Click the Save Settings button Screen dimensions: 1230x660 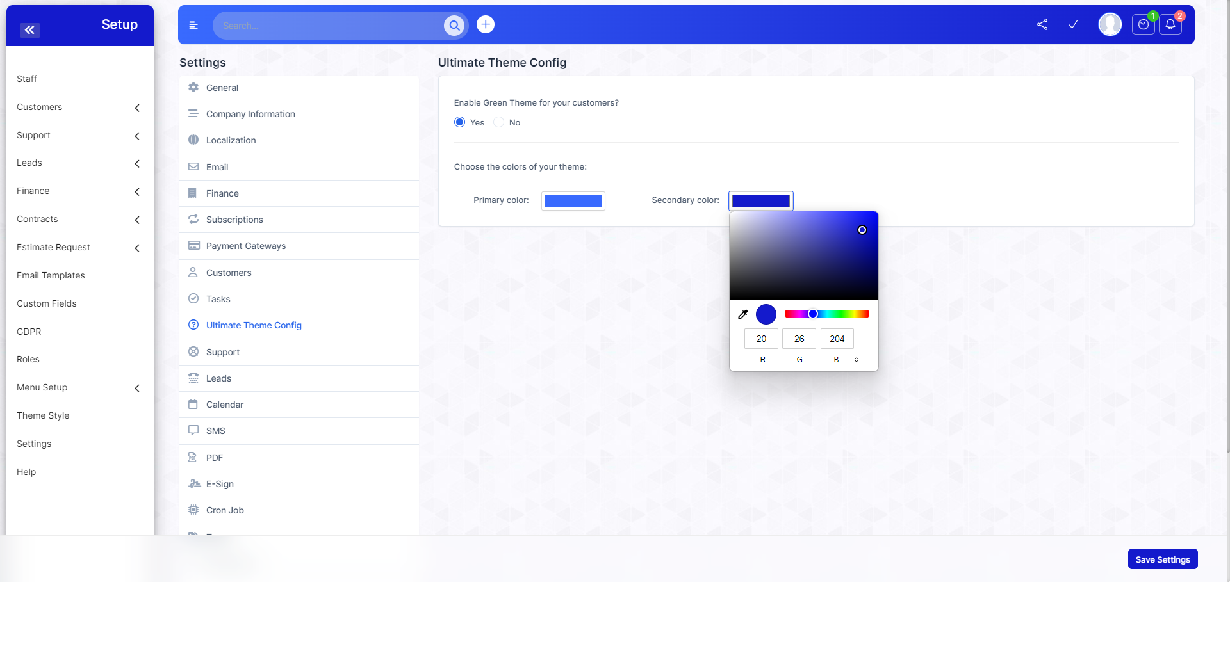pos(1162,558)
